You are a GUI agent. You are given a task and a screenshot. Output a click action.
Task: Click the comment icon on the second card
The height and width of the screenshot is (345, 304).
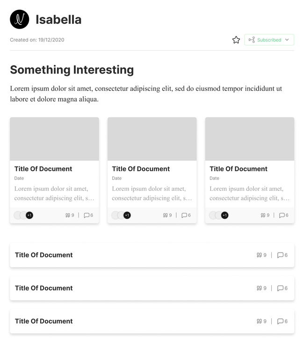184,215
